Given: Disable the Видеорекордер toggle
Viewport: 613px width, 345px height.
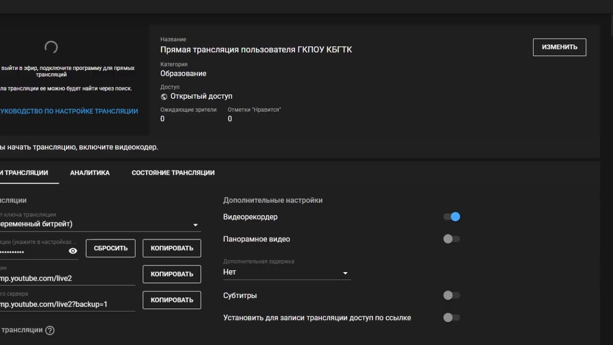Looking at the screenshot, I should pos(452,217).
